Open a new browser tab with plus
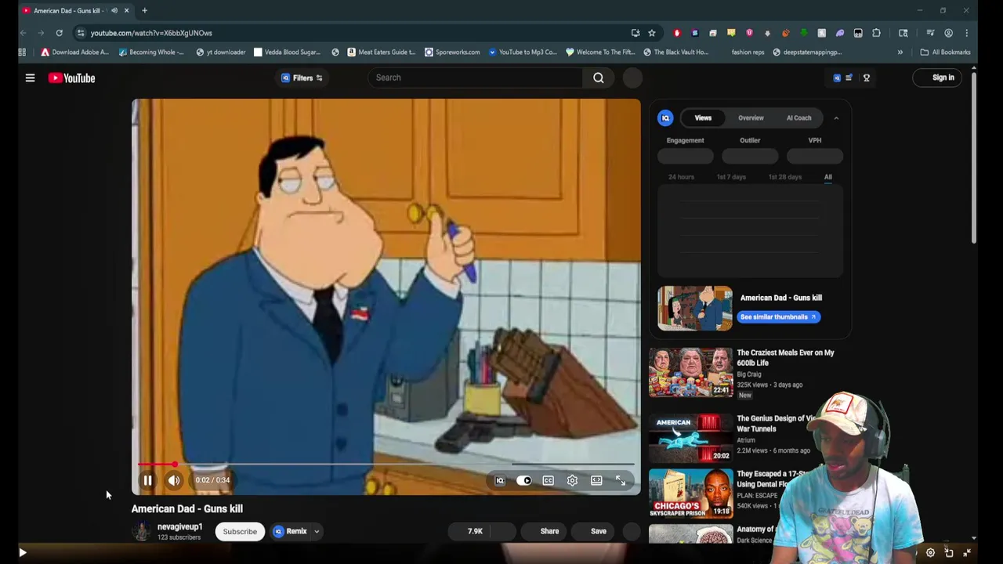This screenshot has width=1003, height=564. click(x=144, y=10)
